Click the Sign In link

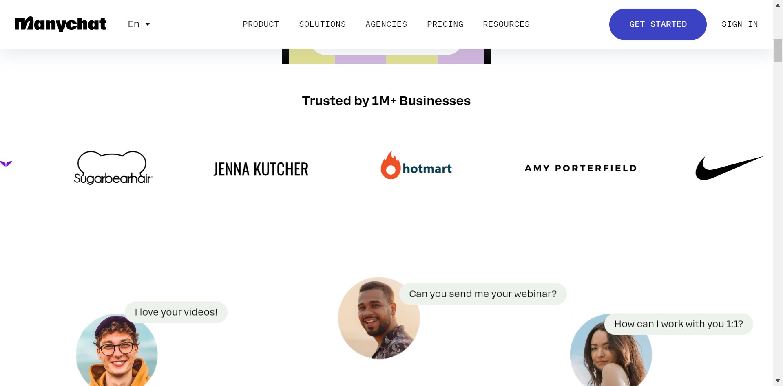pos(739,24)
